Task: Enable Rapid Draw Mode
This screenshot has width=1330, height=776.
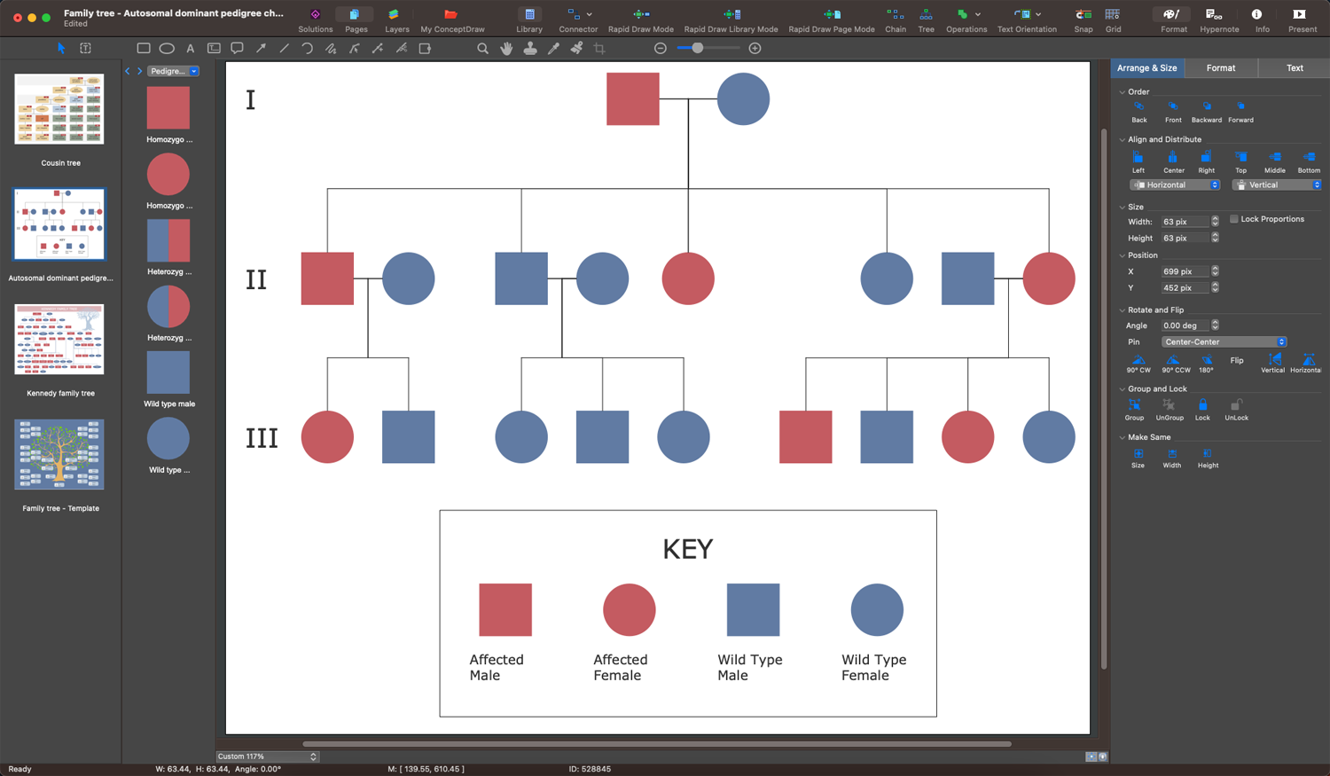Action: coord(640,20)
